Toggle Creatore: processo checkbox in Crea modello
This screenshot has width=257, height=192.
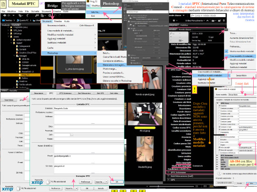tap(219, 109)
